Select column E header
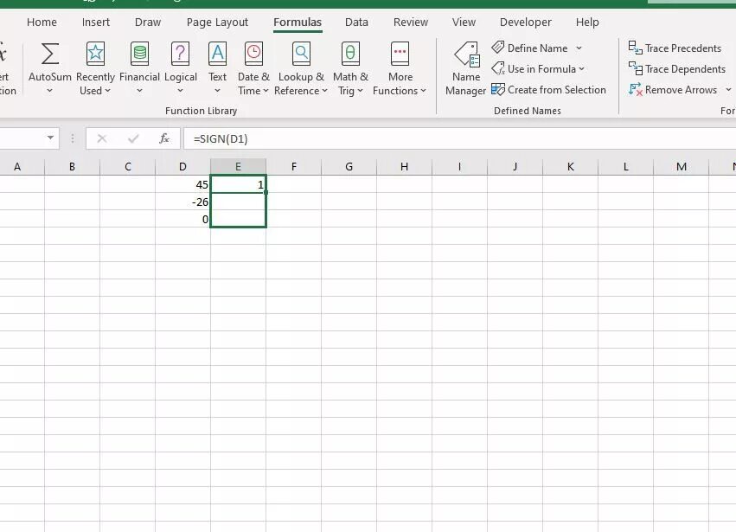736x532 pixels. coord(239,167)
